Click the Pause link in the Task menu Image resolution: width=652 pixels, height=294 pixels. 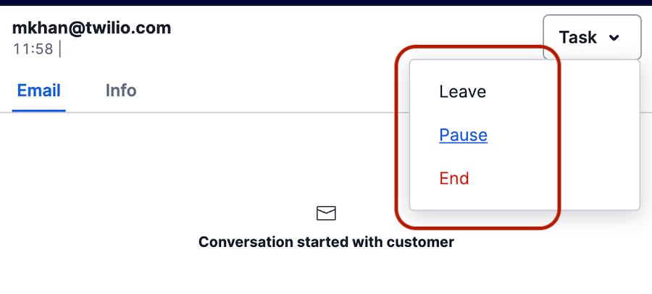(x=463, y=135)
